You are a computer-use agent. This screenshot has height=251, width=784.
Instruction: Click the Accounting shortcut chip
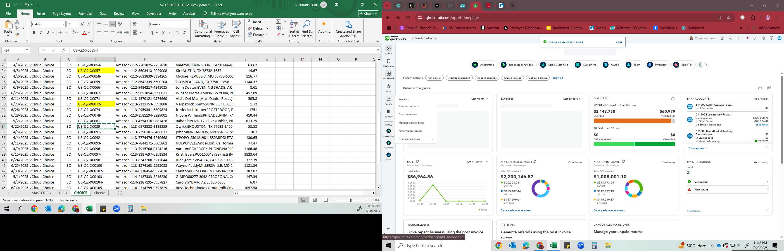pos(484,65)
